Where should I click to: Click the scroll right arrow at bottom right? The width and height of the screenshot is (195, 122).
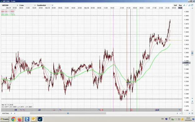click(x=177, y=113)
